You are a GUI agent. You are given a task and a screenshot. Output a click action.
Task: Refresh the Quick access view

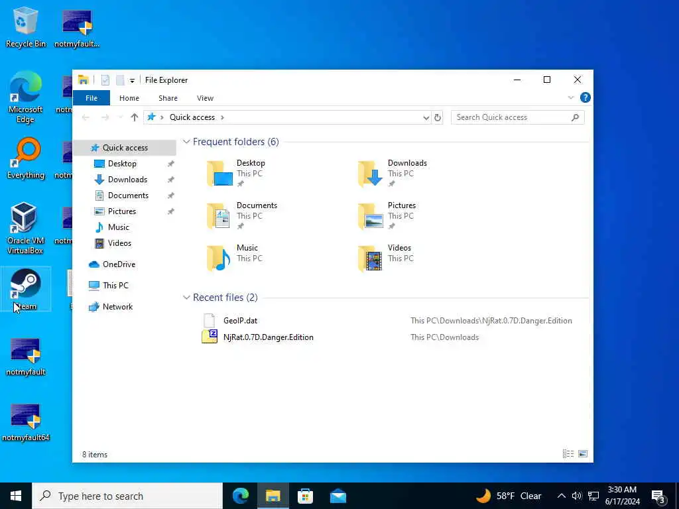click(x=438, y=118)
